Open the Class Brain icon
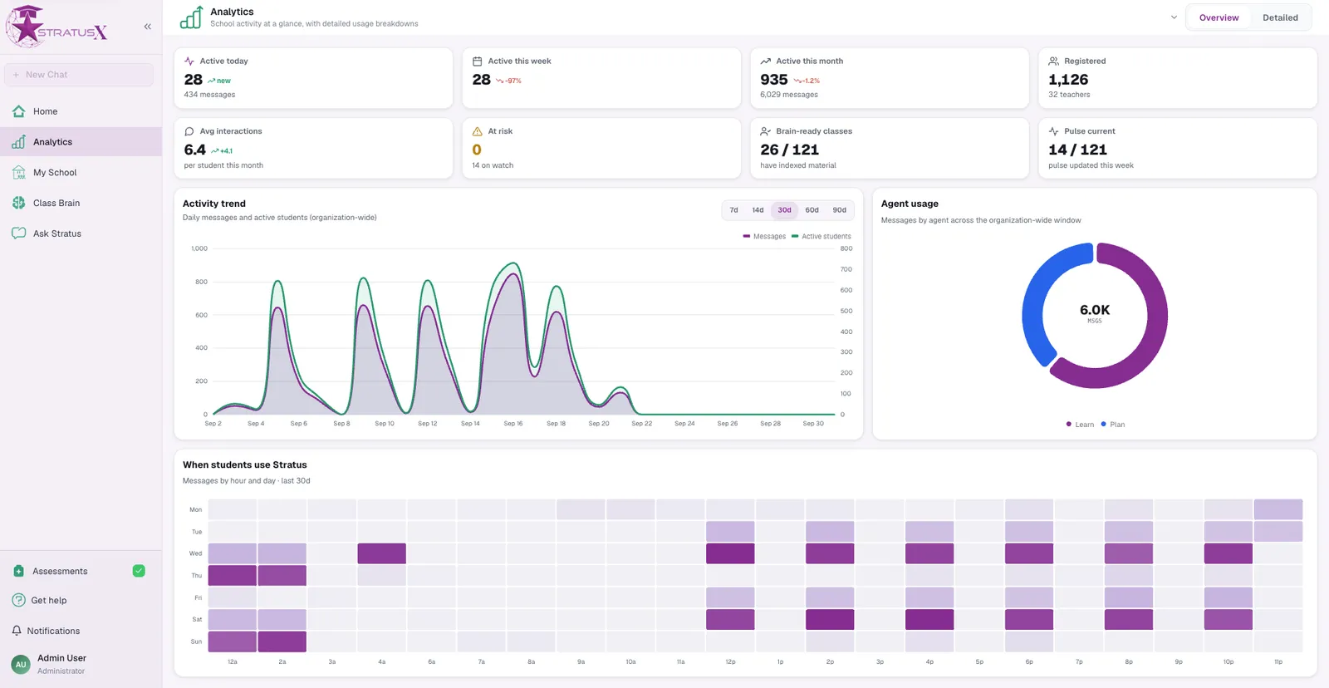This screenshot has height=688, width=1329. click(x=18, y=203)
